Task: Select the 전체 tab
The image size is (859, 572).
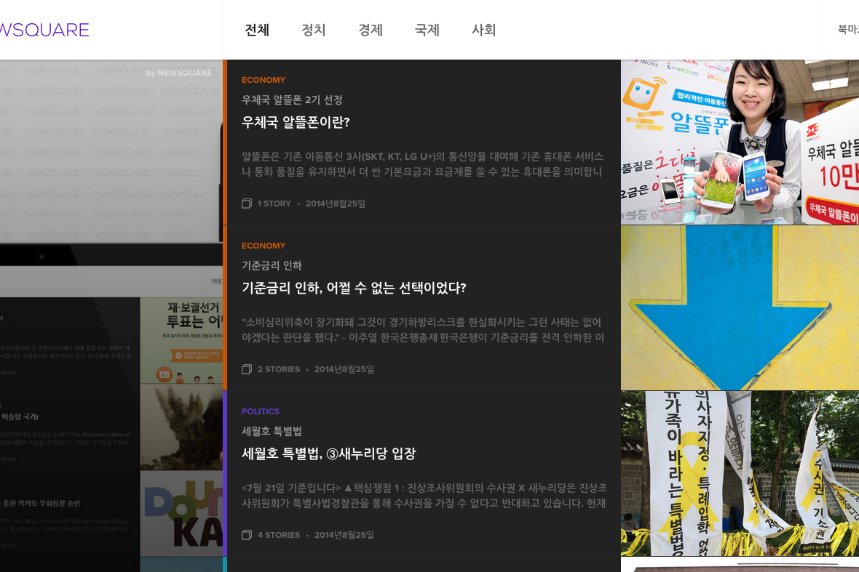Action: [x=257, y=30]
